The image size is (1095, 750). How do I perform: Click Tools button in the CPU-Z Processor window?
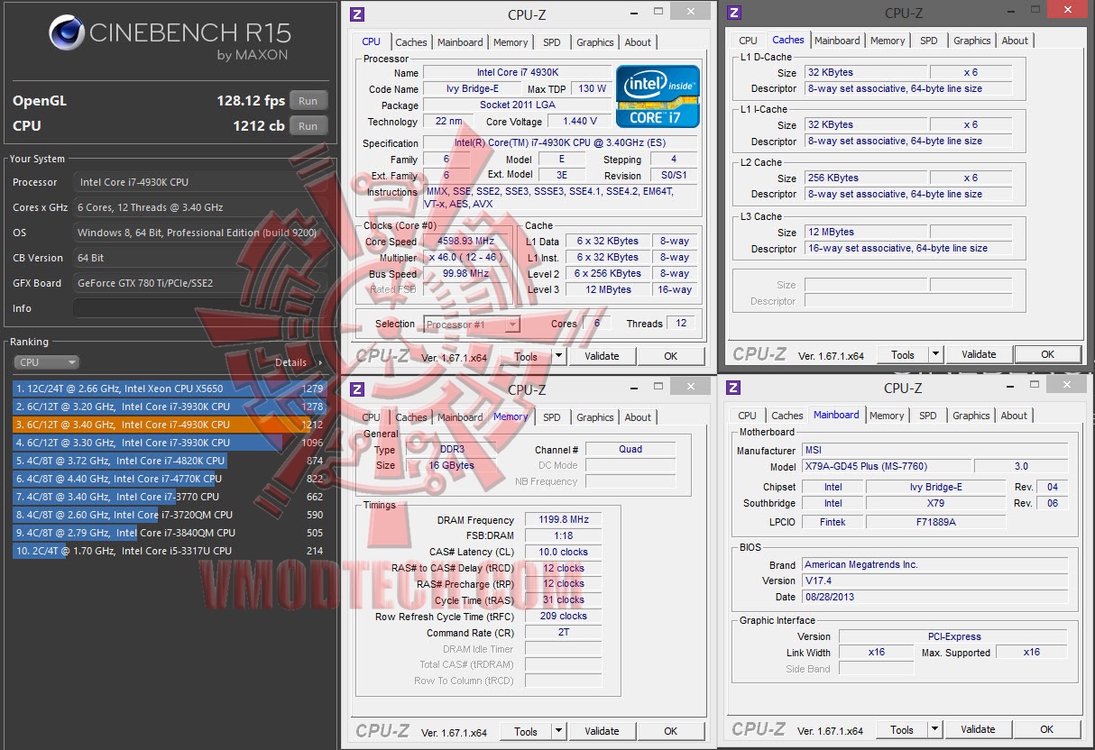coord(526,356)
